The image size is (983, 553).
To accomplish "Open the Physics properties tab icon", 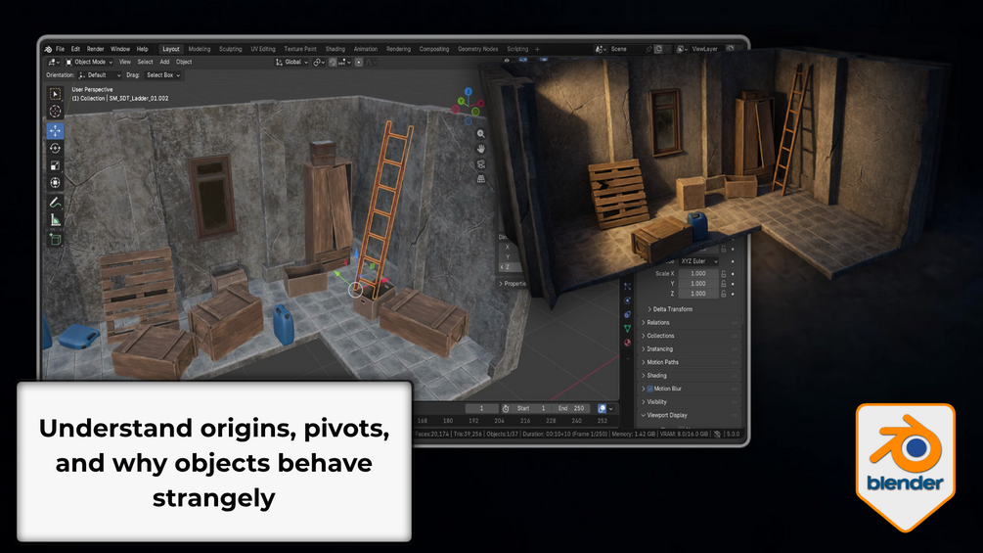I will (x=628, y=300).
